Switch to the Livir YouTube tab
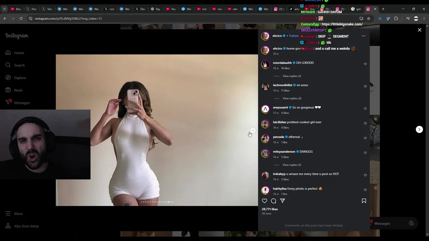The height and width of the screenshot is (241, 429). pos(202,9)
